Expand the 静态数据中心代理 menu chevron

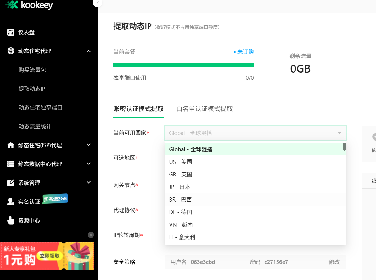pos(89,164)
